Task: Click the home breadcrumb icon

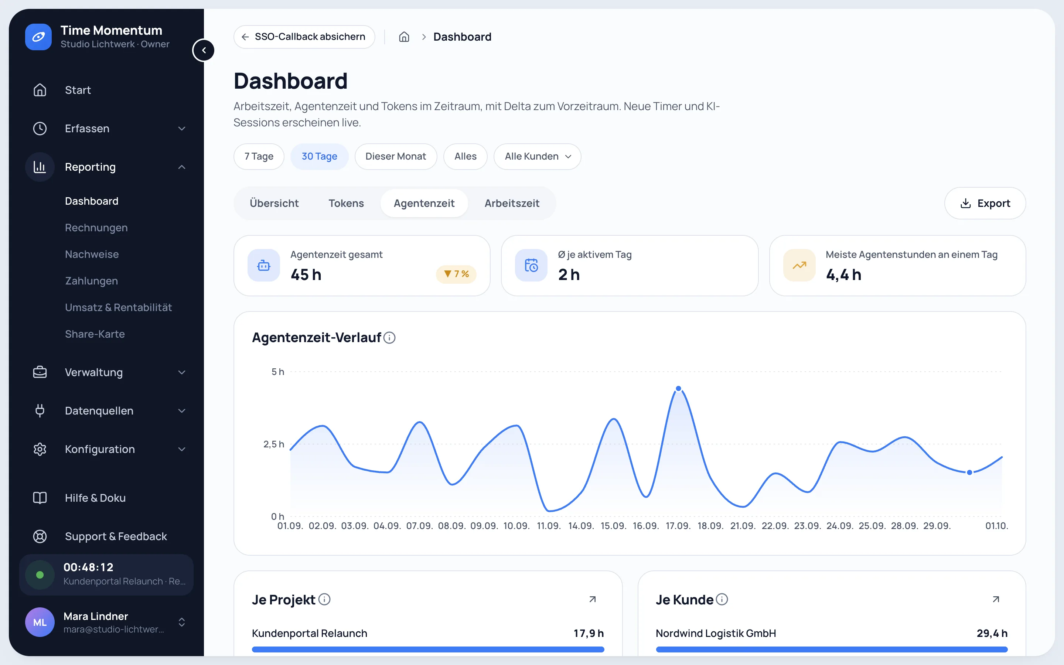Action: tap(404, 37)
